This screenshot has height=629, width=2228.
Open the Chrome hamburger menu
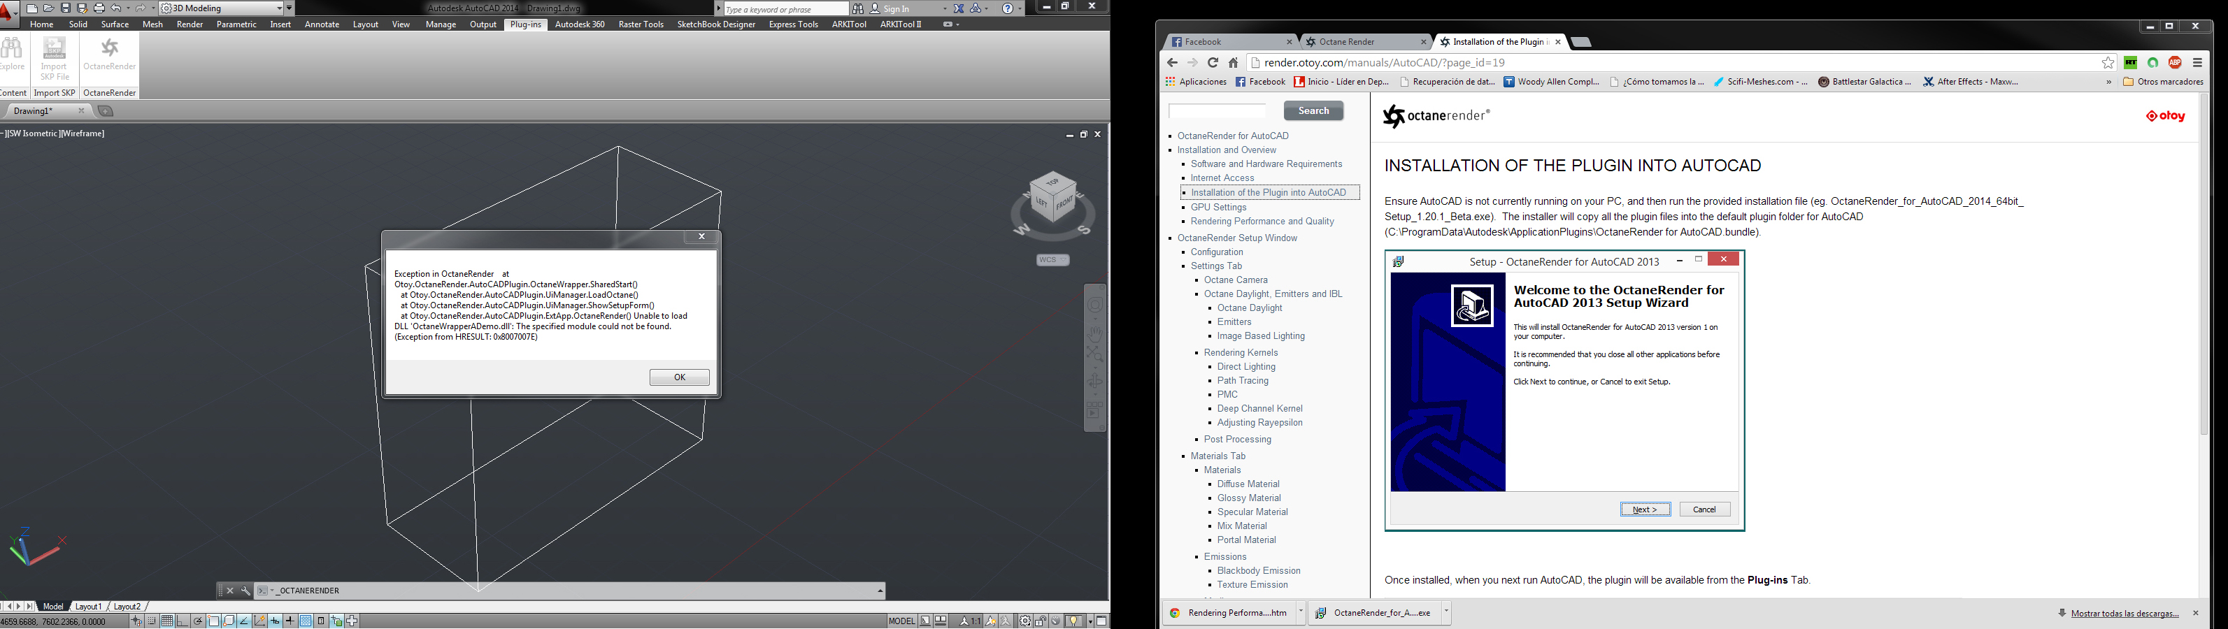(x=2198, y=62)
